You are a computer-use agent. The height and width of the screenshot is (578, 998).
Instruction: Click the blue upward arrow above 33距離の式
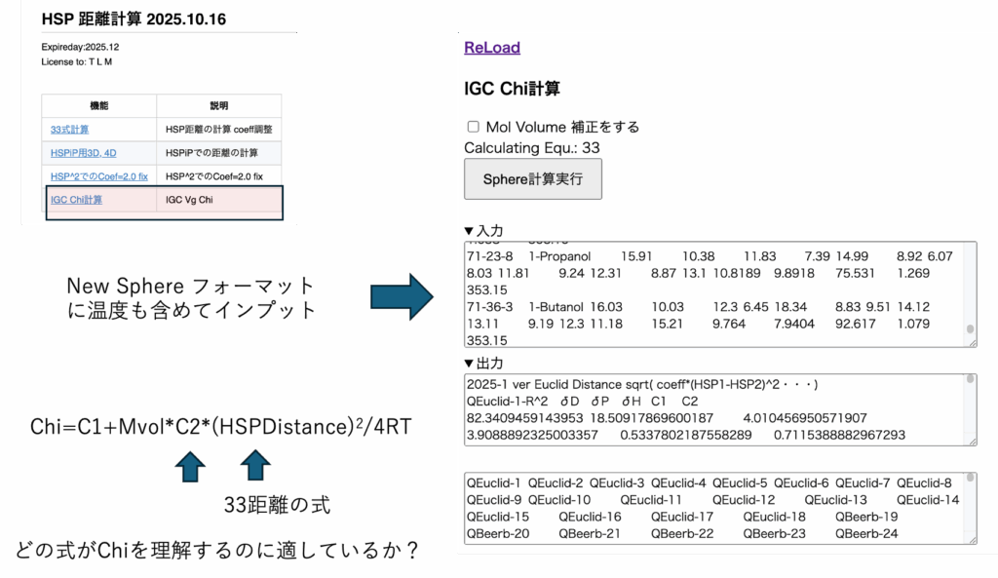254,467
